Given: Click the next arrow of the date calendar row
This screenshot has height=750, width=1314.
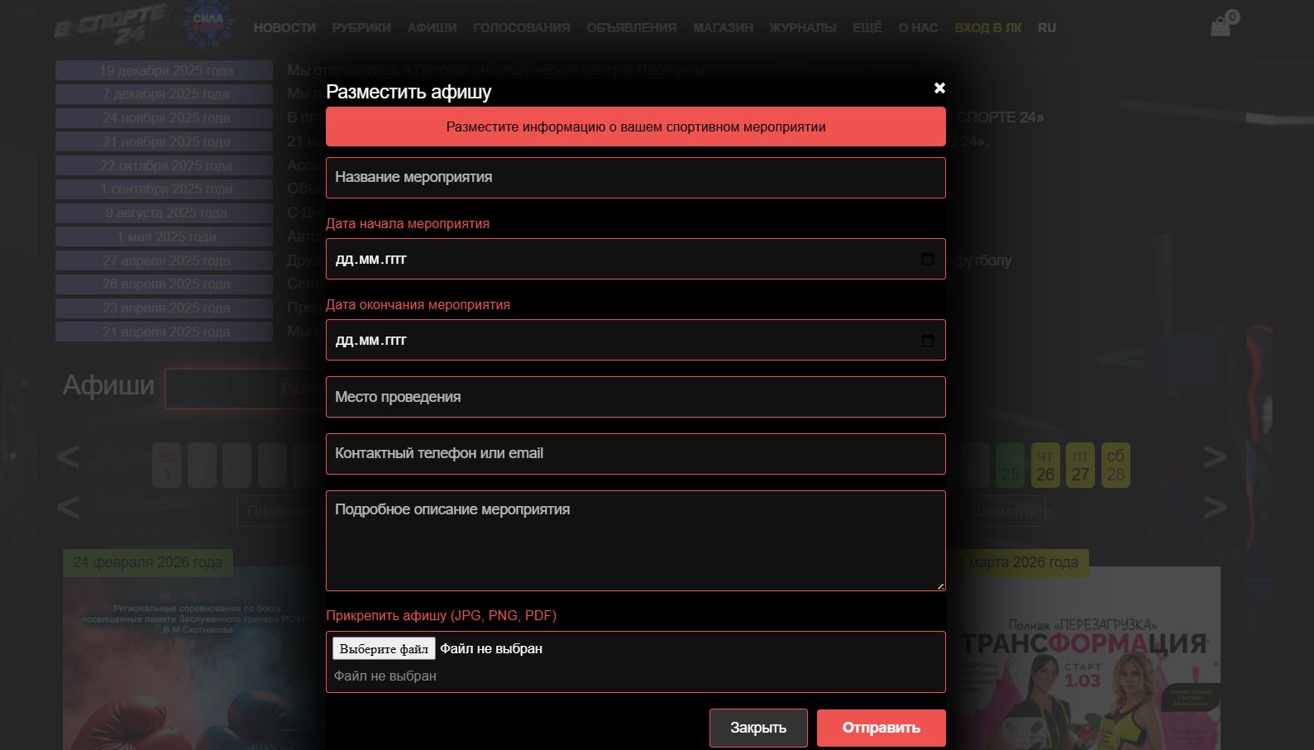Looking at the screenshot, I should point(1215,456).
